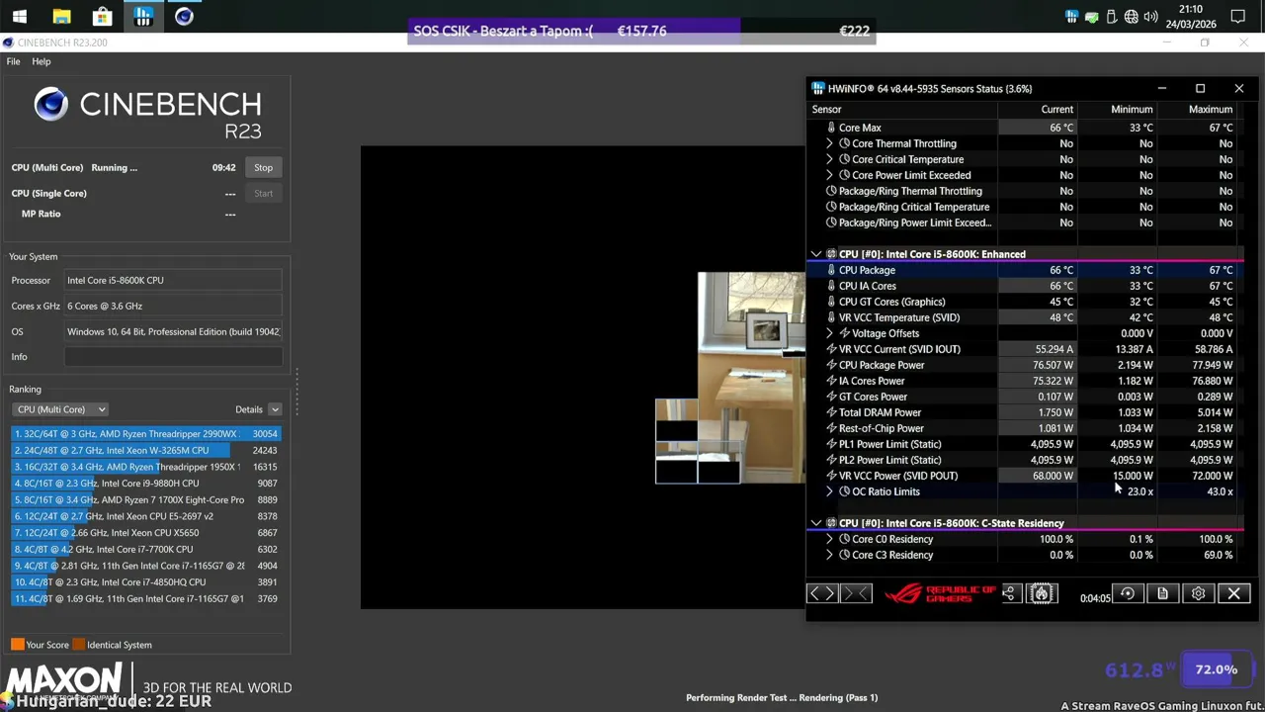This screenshot has width=1265, height=712.
Task: Open the Windows notification center
Action: point(1238,17)
